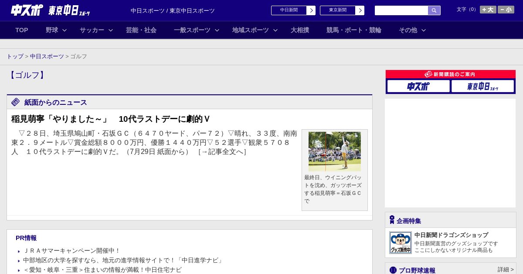Screen dimensions: 523x274
Task: Go to TOP menu item
Action: pyautogui.click(x=22, y=30)
